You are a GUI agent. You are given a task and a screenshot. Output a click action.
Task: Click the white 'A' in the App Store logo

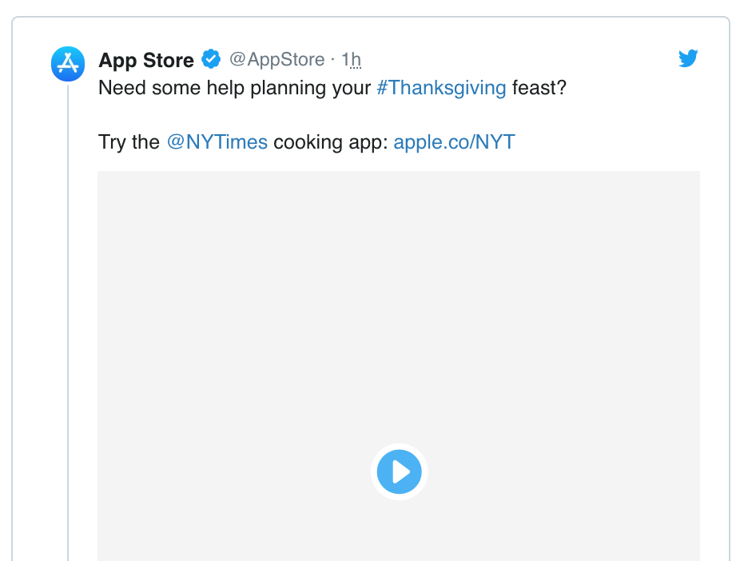(x=67, y=64)
